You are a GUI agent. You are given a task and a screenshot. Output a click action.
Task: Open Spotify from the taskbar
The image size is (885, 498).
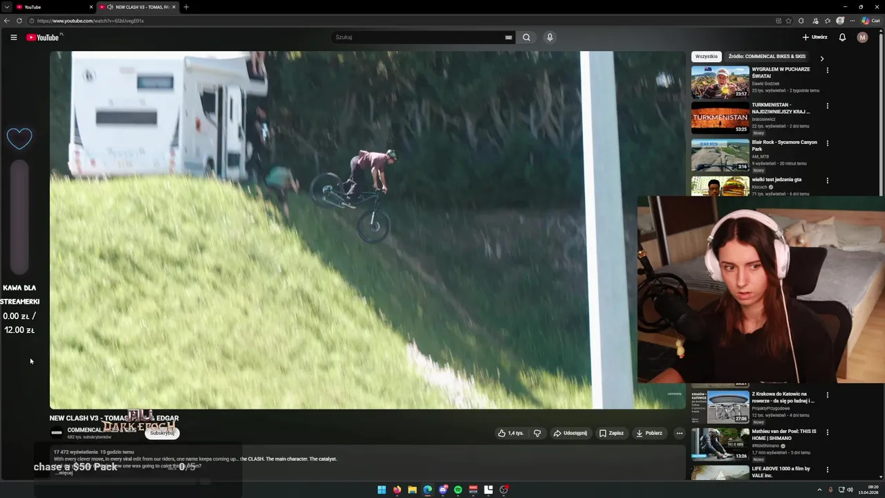pyautogui.click(x=458, y=490)
